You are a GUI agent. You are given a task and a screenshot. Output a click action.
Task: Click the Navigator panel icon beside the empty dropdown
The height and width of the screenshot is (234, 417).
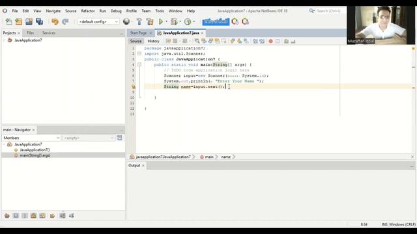coord(119,138)
